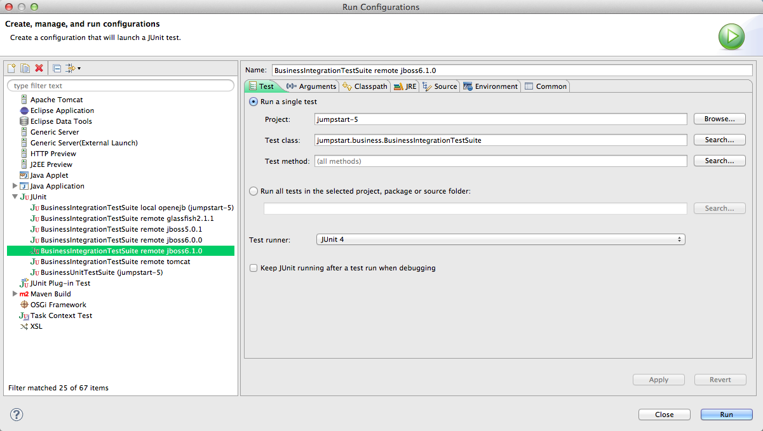This screenshot has width=763, height=431.
Task: Select the Java Applet icon
Action: (x=24, y=175)
